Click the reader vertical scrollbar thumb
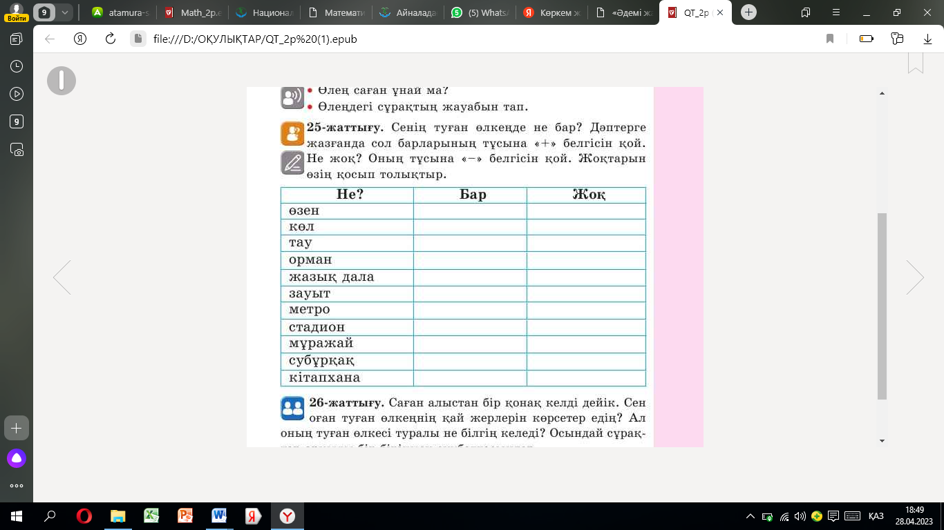944x530 pixels. click(882, 306)
